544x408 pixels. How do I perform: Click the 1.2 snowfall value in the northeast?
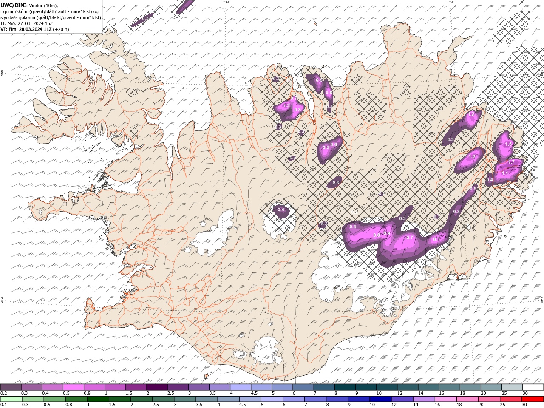tap(471, 114)
